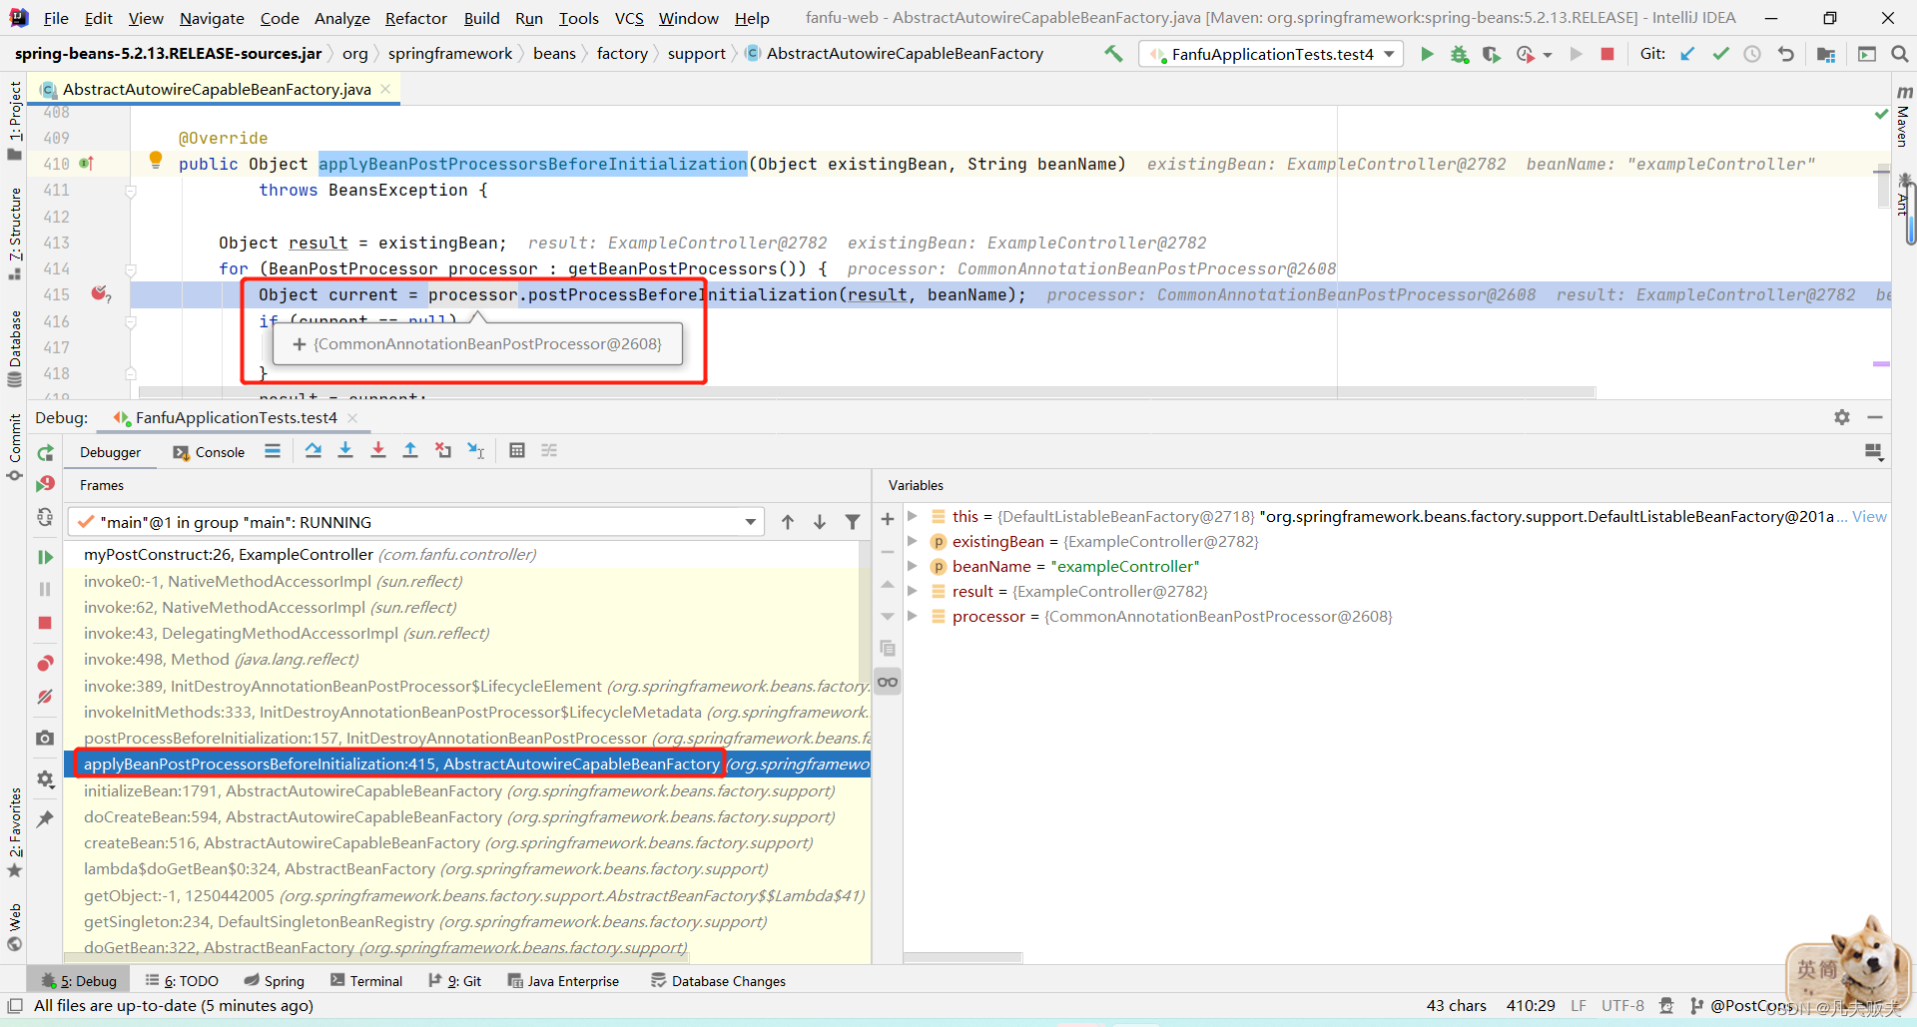Open the Refactor menu
Image resolution: width=1917 pixels, height=1027 pixels.
[x=415, y=18]
